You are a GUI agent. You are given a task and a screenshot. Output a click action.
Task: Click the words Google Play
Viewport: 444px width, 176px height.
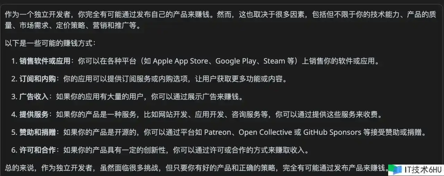(x=236, y=61)
